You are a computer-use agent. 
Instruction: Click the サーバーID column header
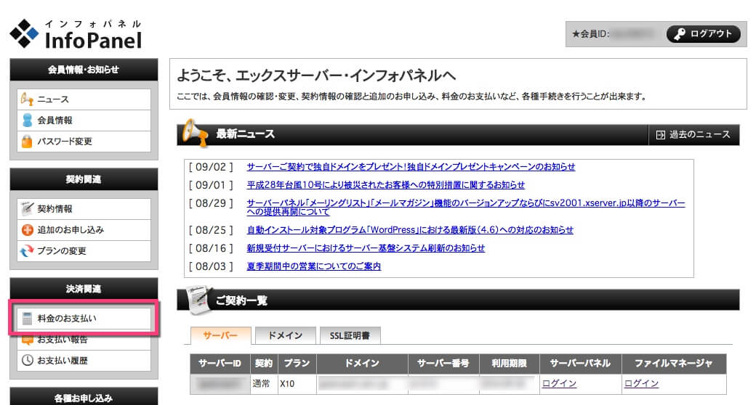tap(220, 364)
